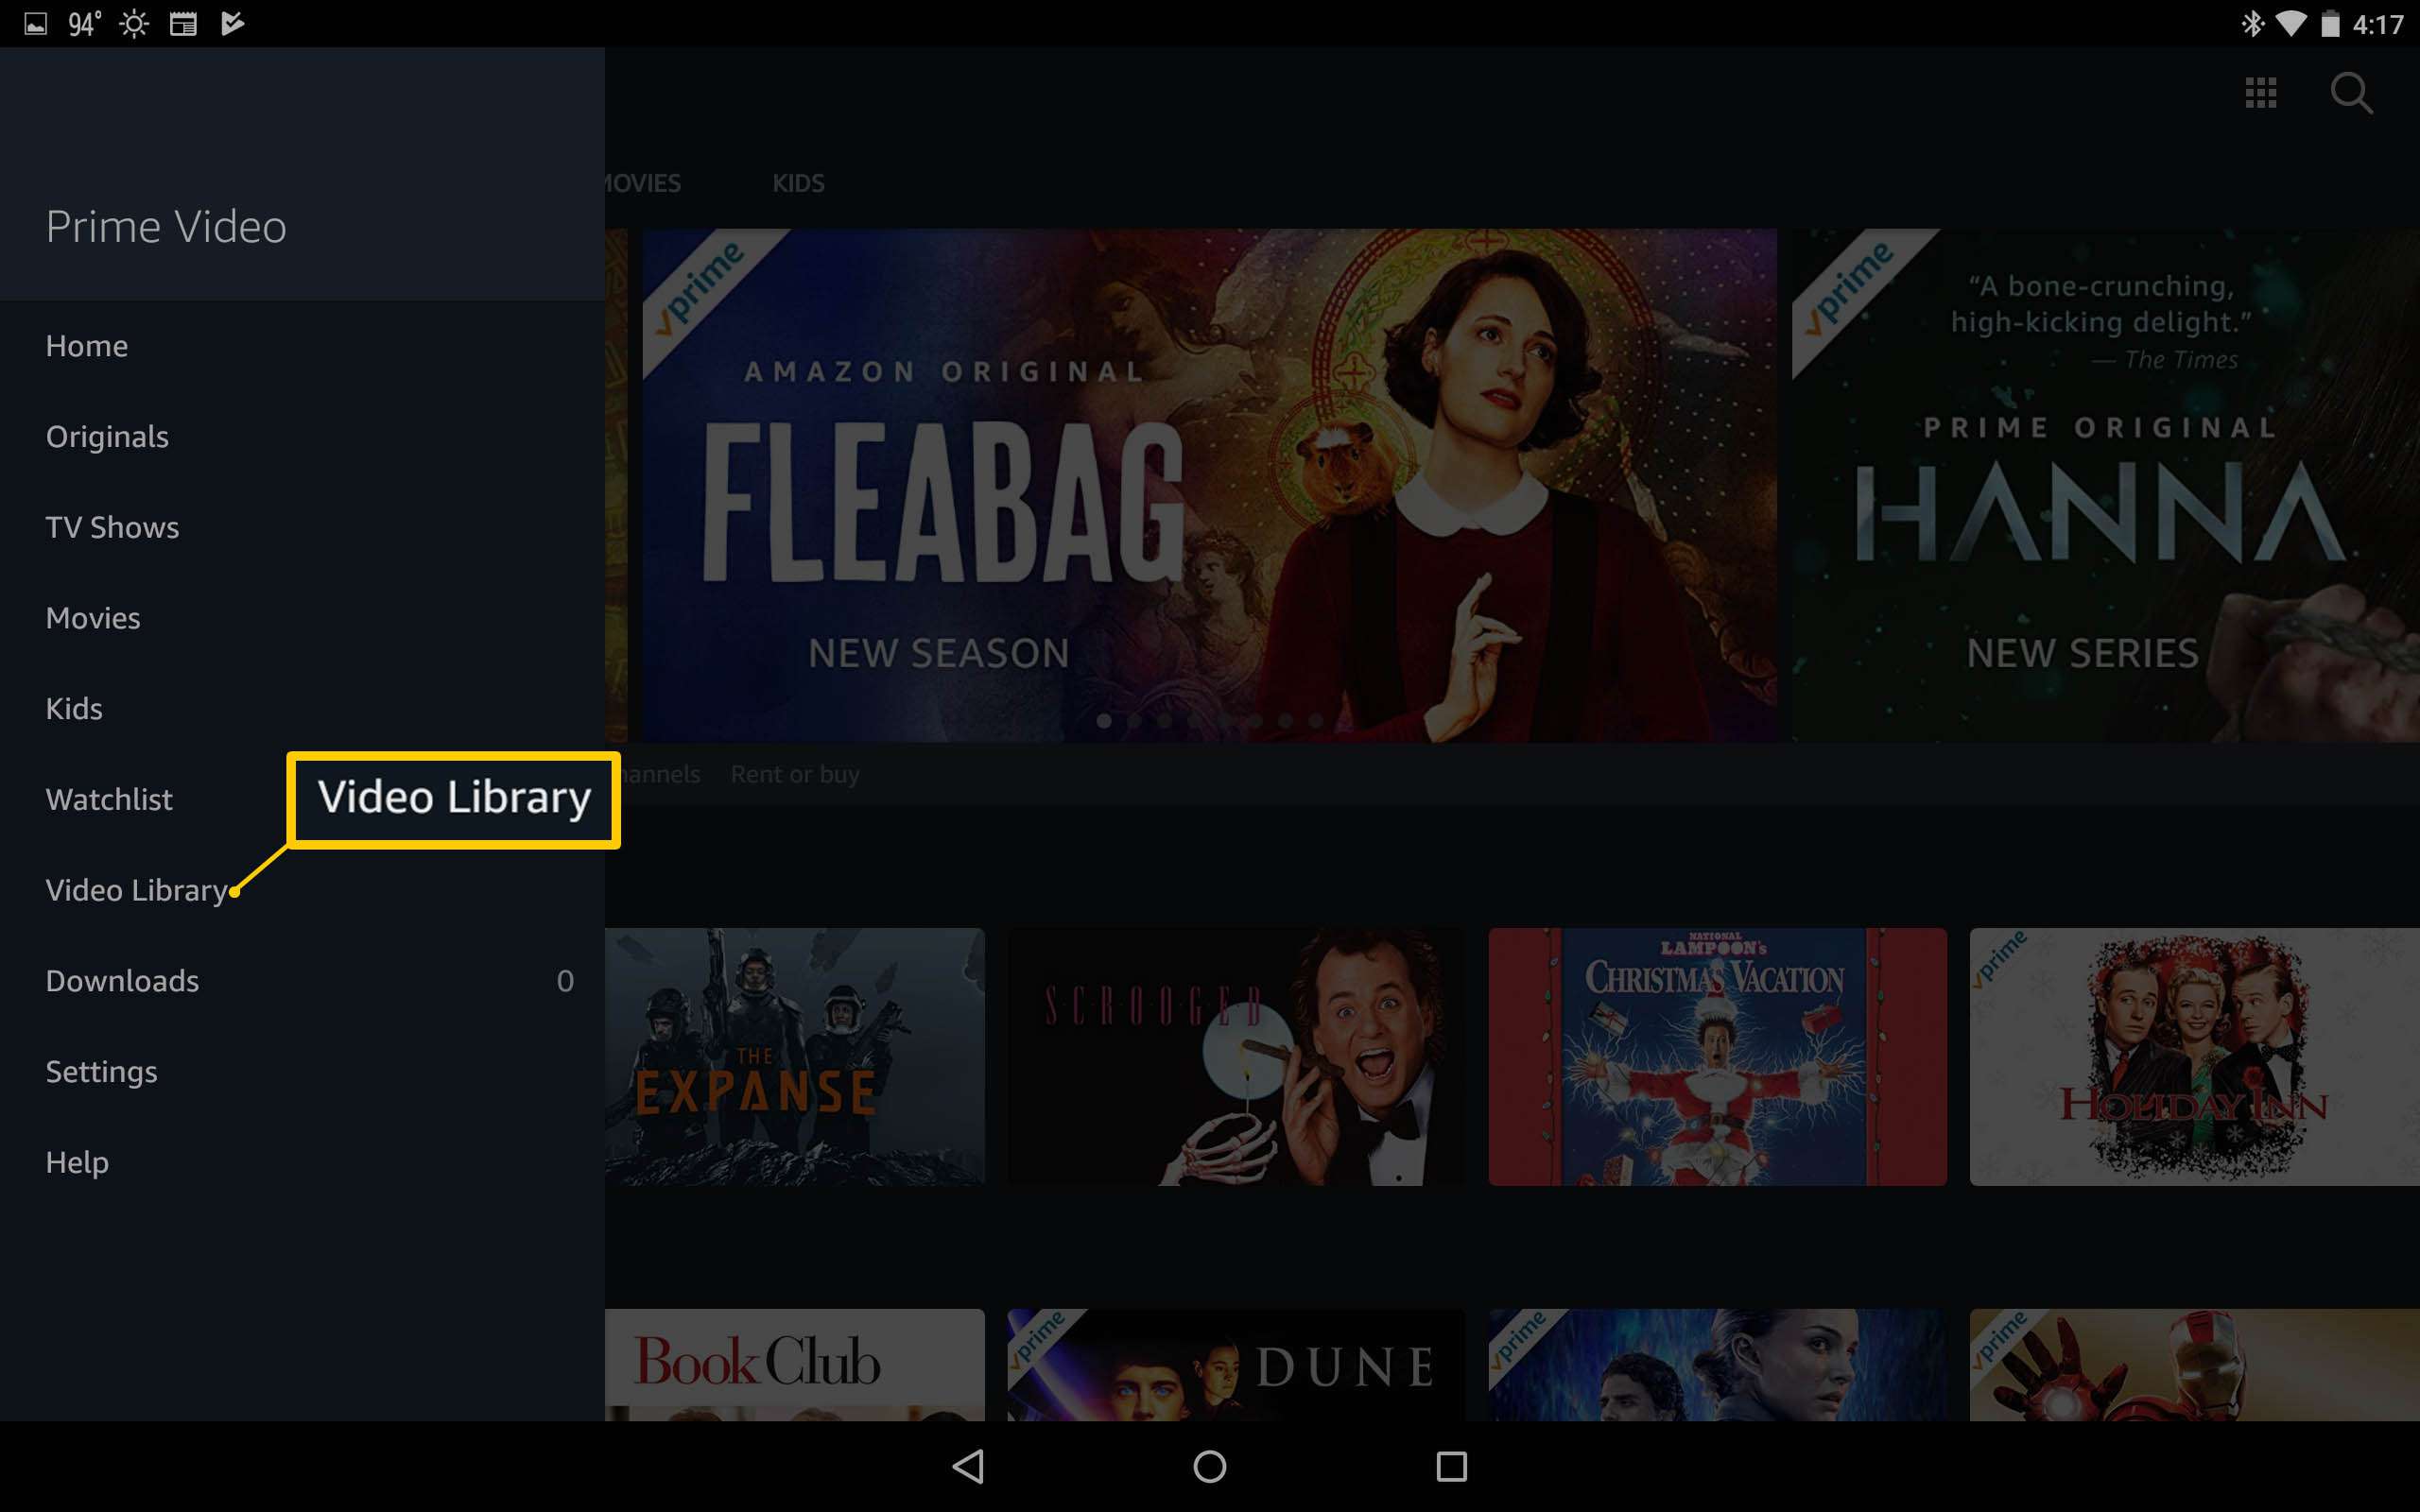The width and height of the screenshot is (2420, 1512).
Task: Click the Settings menu option
Action: pyautogui.click(x=101, y=1072)
